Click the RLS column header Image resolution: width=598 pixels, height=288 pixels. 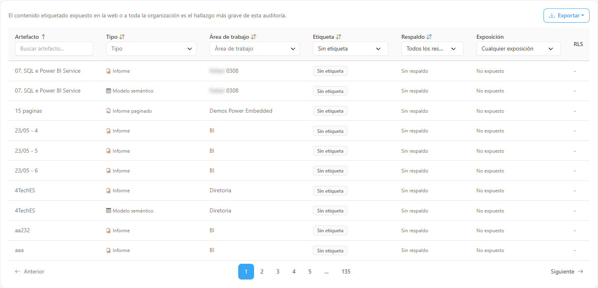click(578, 44)
